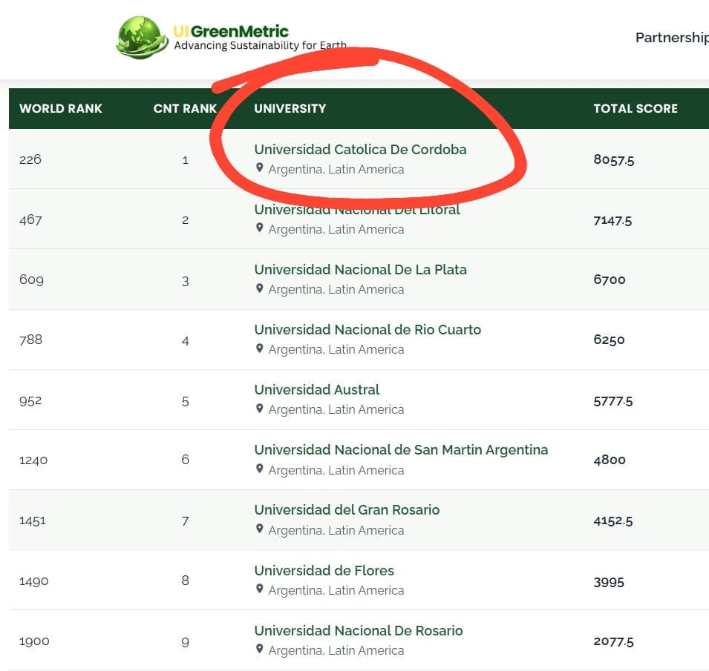Select the total score 6700

pos(610,280)
